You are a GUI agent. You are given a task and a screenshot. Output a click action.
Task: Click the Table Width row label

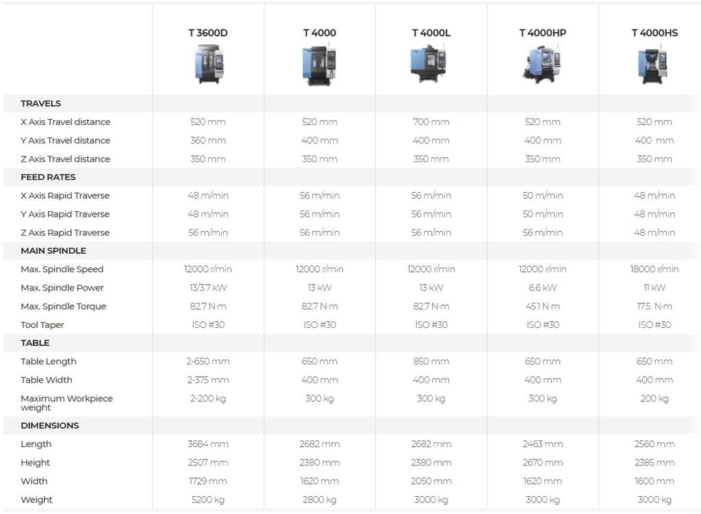click(47, 380)
